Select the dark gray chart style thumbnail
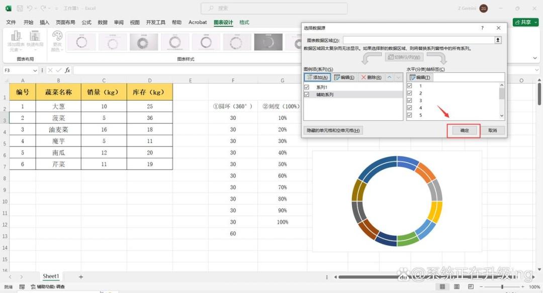Viewport: 543px width, 293px height. click(268, 42)
